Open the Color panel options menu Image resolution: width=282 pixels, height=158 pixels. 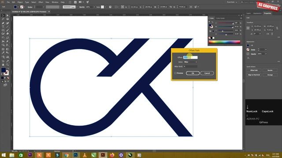241,18
